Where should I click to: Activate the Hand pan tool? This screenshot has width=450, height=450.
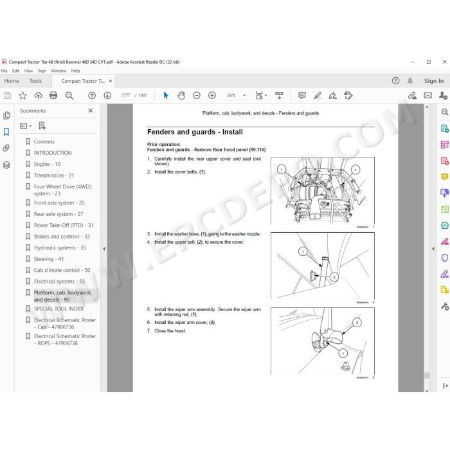[x=181, y=96]
